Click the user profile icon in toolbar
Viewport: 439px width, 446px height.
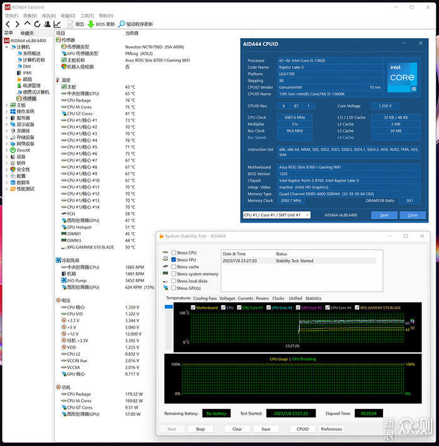pos(47,24)
